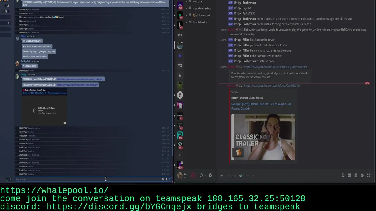Expand the shitcoin-casi channel arrow
Viewport: 376px width, 211px height.
[x=186, y=15]
